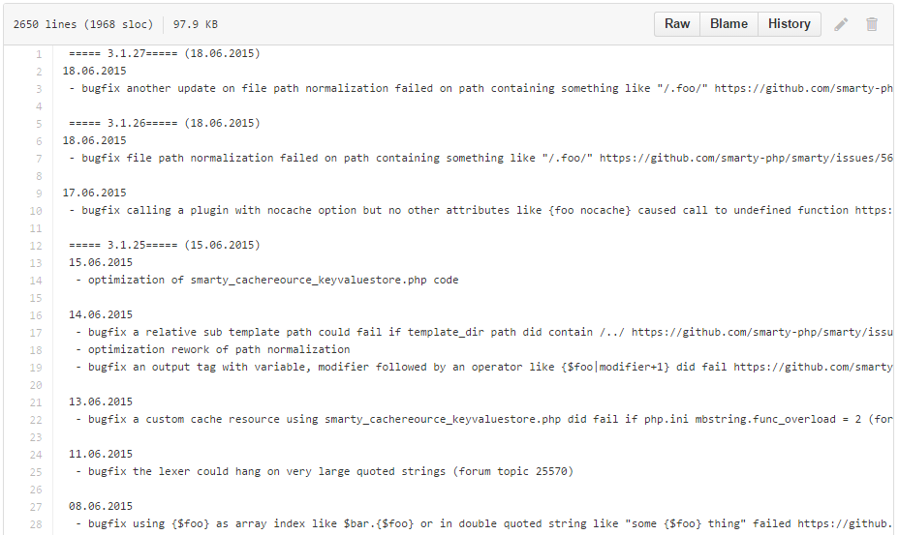Screen dimensions: 899x535
Task: Select line number 12
Action: pos(36,246)
